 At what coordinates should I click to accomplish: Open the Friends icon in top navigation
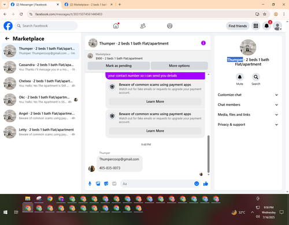coord(143,26)
